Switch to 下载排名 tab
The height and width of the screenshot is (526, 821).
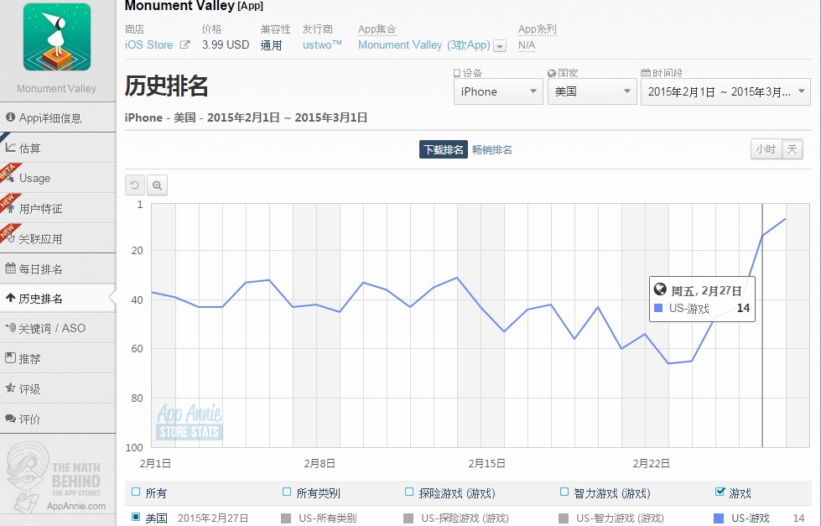click(443, 149)
